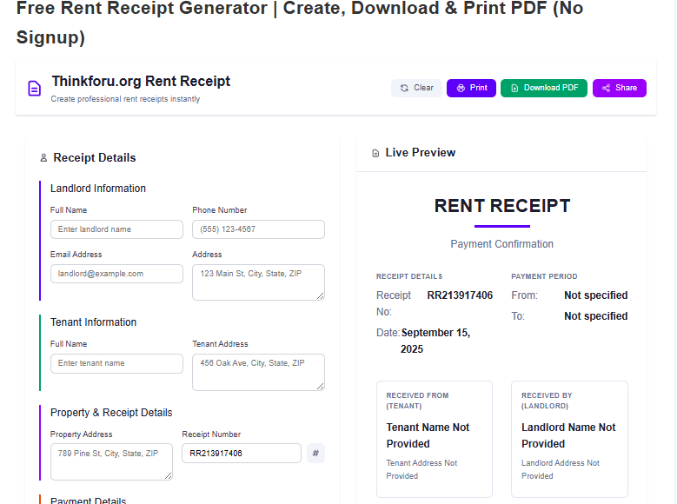Click the landlord Address text area
This screenshot has height=504, width=677.
point(258,282)
